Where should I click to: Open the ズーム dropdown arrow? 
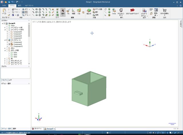(30, 15)
